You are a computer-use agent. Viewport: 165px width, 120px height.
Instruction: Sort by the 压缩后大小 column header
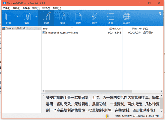point(115,28)
